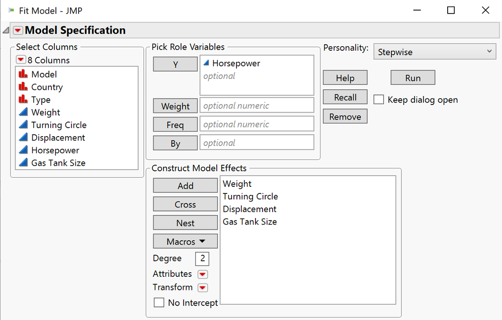Click the Recall button
This screenshot has width=502, height=320.
pos(345,97)
